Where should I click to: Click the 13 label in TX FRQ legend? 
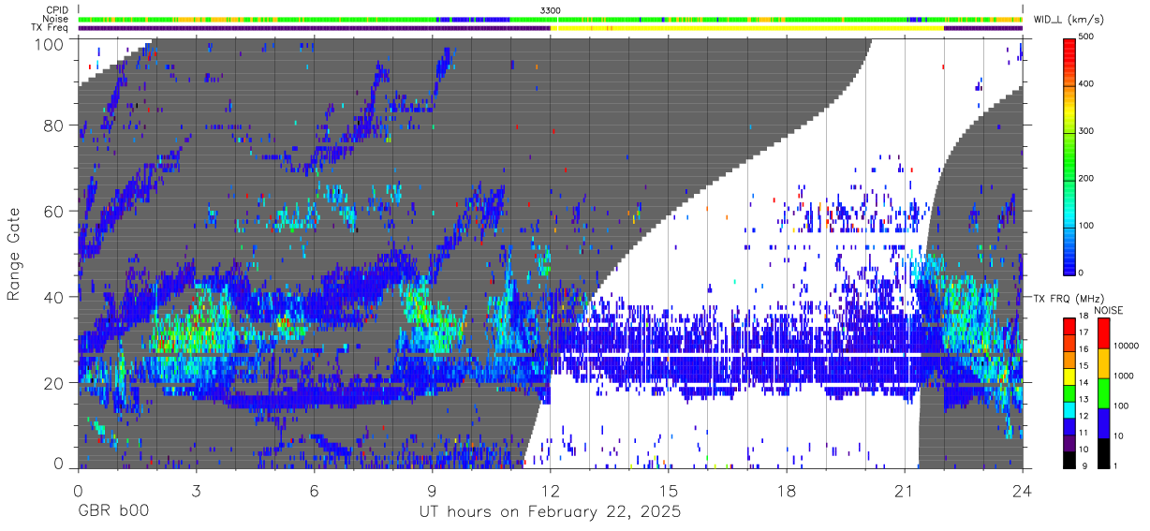[x=1084, y=399]
